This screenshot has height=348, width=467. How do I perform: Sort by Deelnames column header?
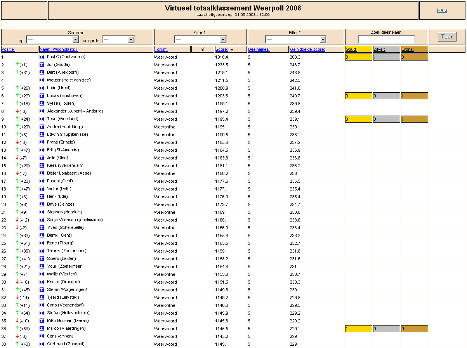pyautogui.click(x=259, y=49)
